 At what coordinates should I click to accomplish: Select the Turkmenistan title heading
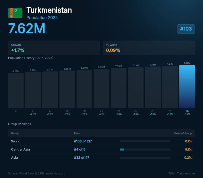coord(49,10)
